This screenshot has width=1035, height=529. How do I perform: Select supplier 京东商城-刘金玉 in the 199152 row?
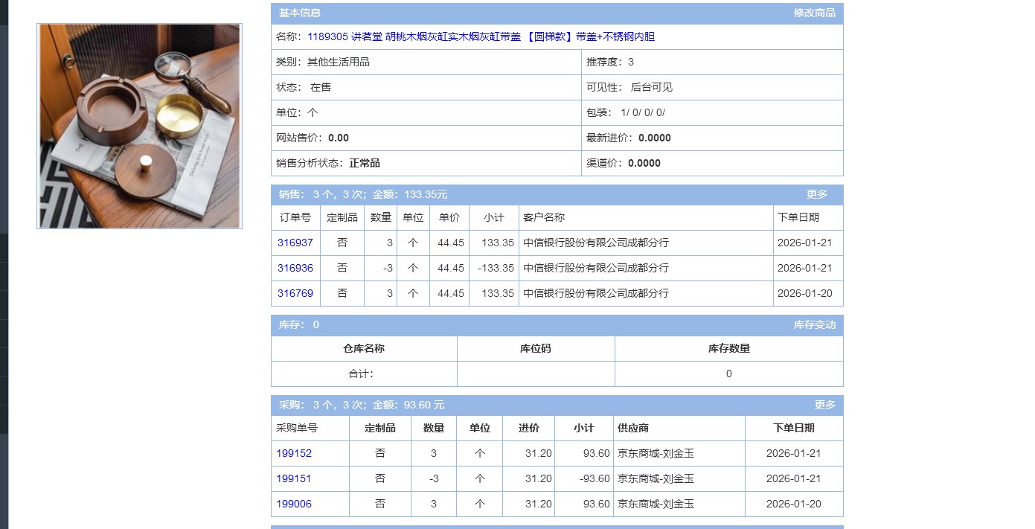656,453
